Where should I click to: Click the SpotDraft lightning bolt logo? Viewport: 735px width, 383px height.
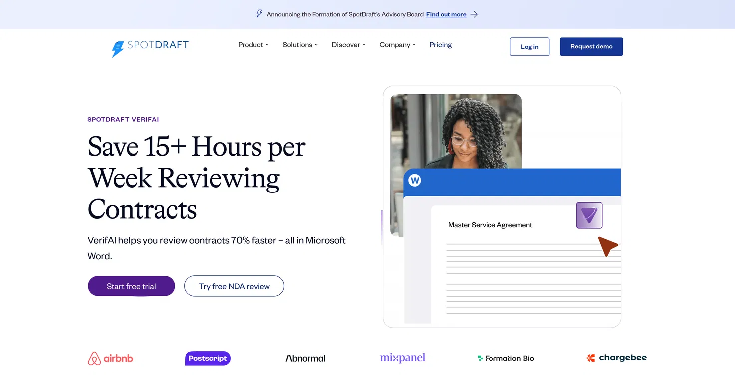point(118,49)
